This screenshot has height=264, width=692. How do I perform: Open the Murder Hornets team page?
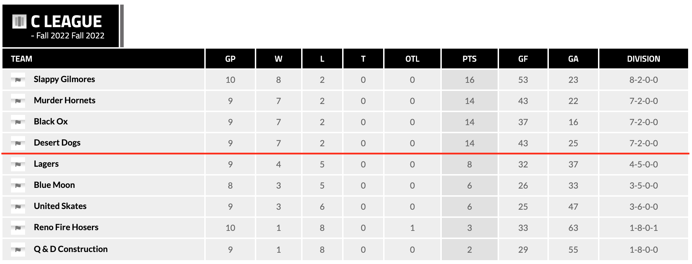65,100
